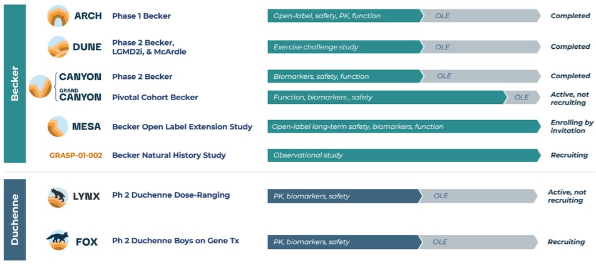Click the ARCH open-label, safety, PK bar
Image resolution: width=596 pixels, height=264 pixels.
click(x=343, y=16)
